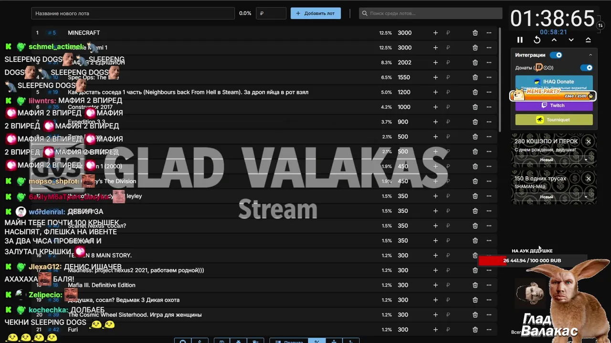The height and width of the screenshot is (343, 611).
Task: Open more options for the Furi lot
Action: (489, 330)
